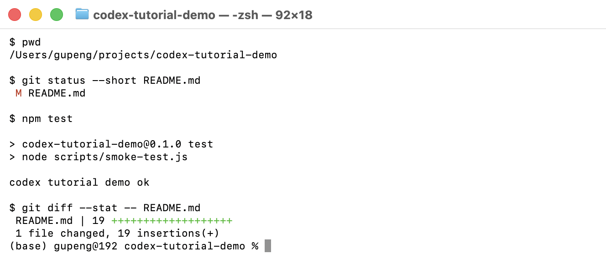The width and height of the screenshot is (606, 274).
Task: Place cursor at the blinking prompt block
Action: [x=268, y=246]
